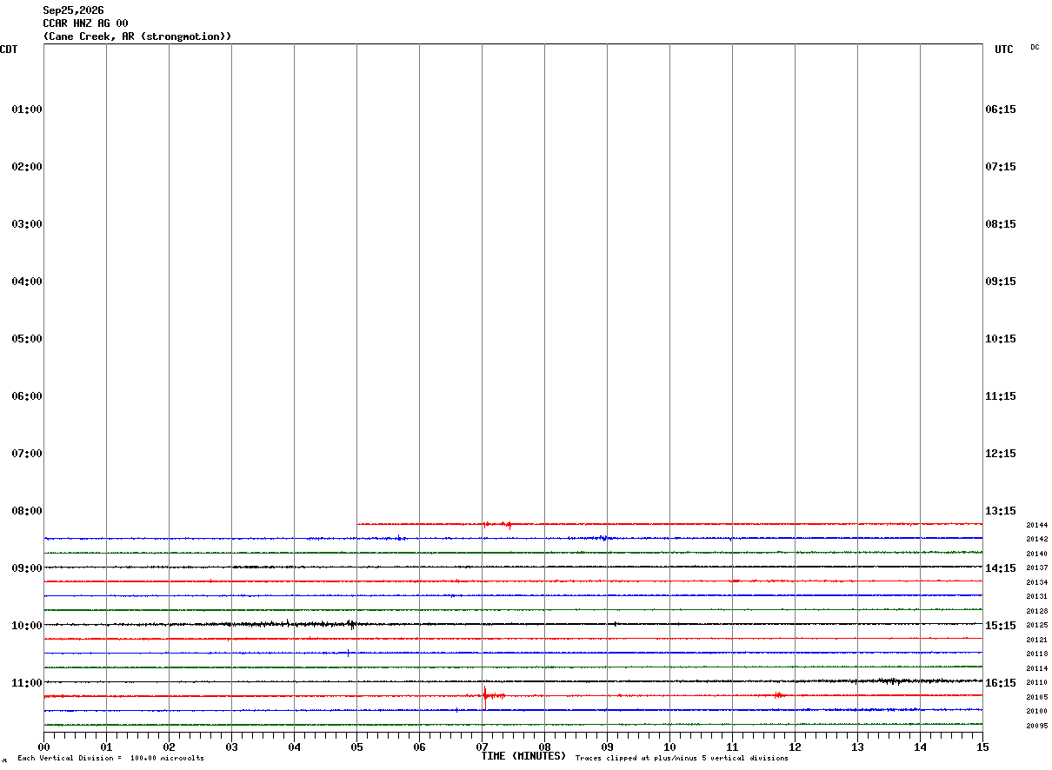Click the small red event near minute 12
Viewport: 1052px width, 770px height.
click(778, 695)
